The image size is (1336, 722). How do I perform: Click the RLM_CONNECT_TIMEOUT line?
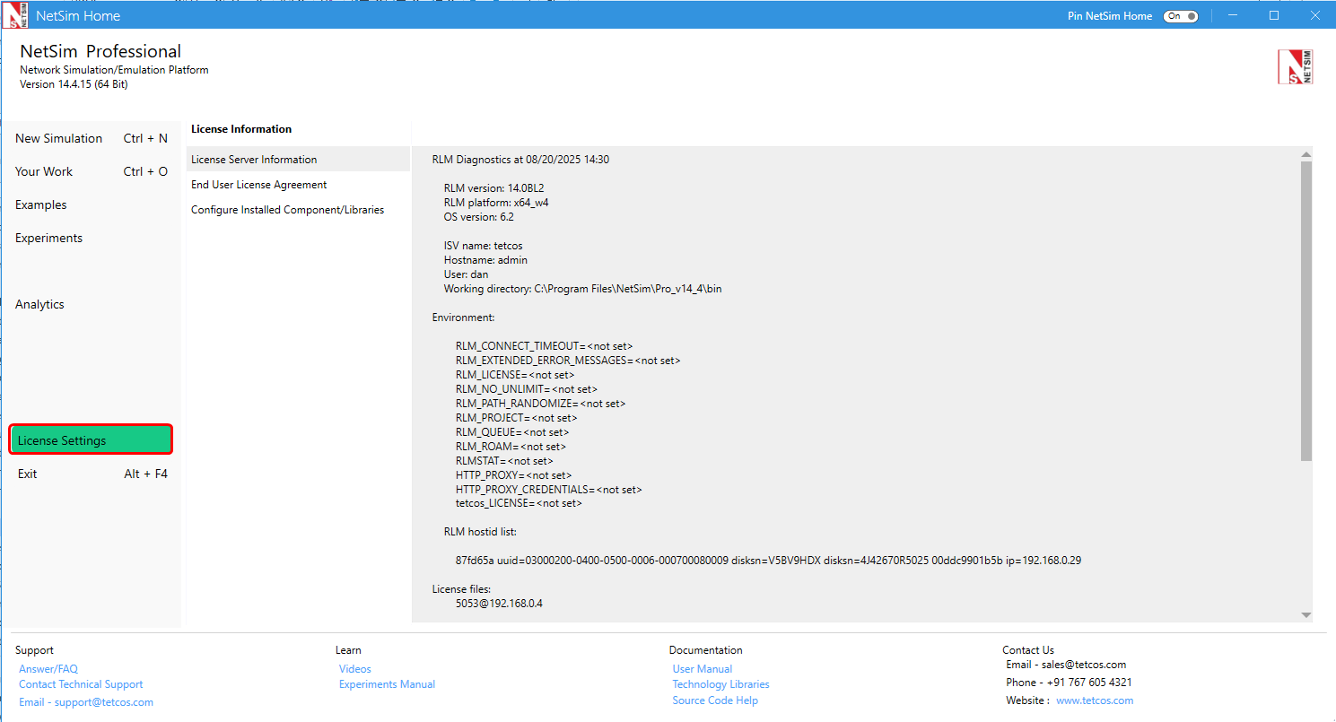pyautogui.click(x=545, y=346)
